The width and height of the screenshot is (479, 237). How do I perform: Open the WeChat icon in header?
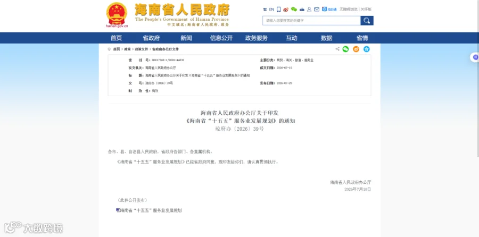click(x=294, y=10)
